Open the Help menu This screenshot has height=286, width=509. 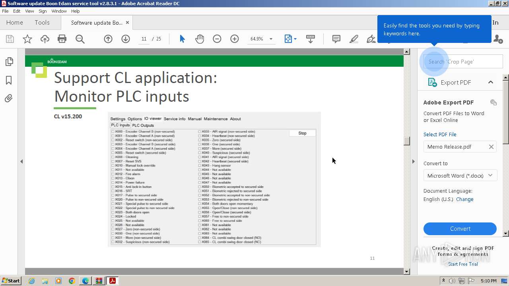(x=75, y=11)
